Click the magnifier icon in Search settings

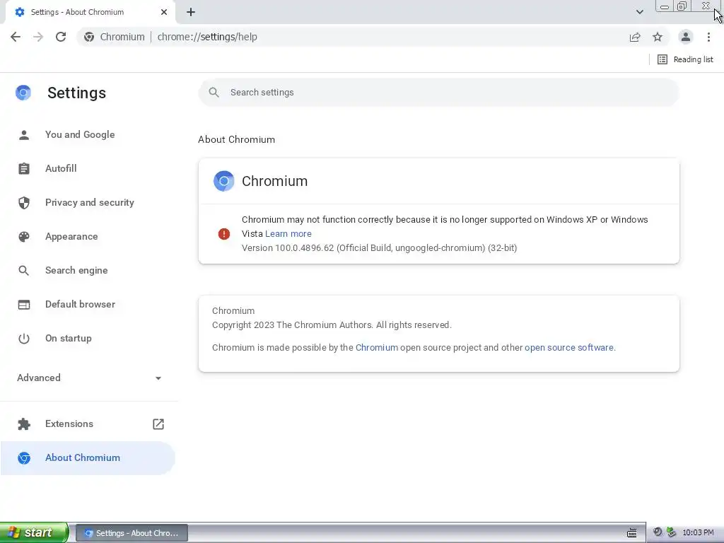coord(214,93)
